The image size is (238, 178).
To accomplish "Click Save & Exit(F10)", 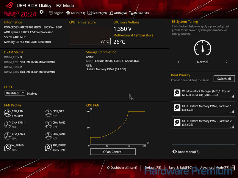I will (x=181, y=168).
